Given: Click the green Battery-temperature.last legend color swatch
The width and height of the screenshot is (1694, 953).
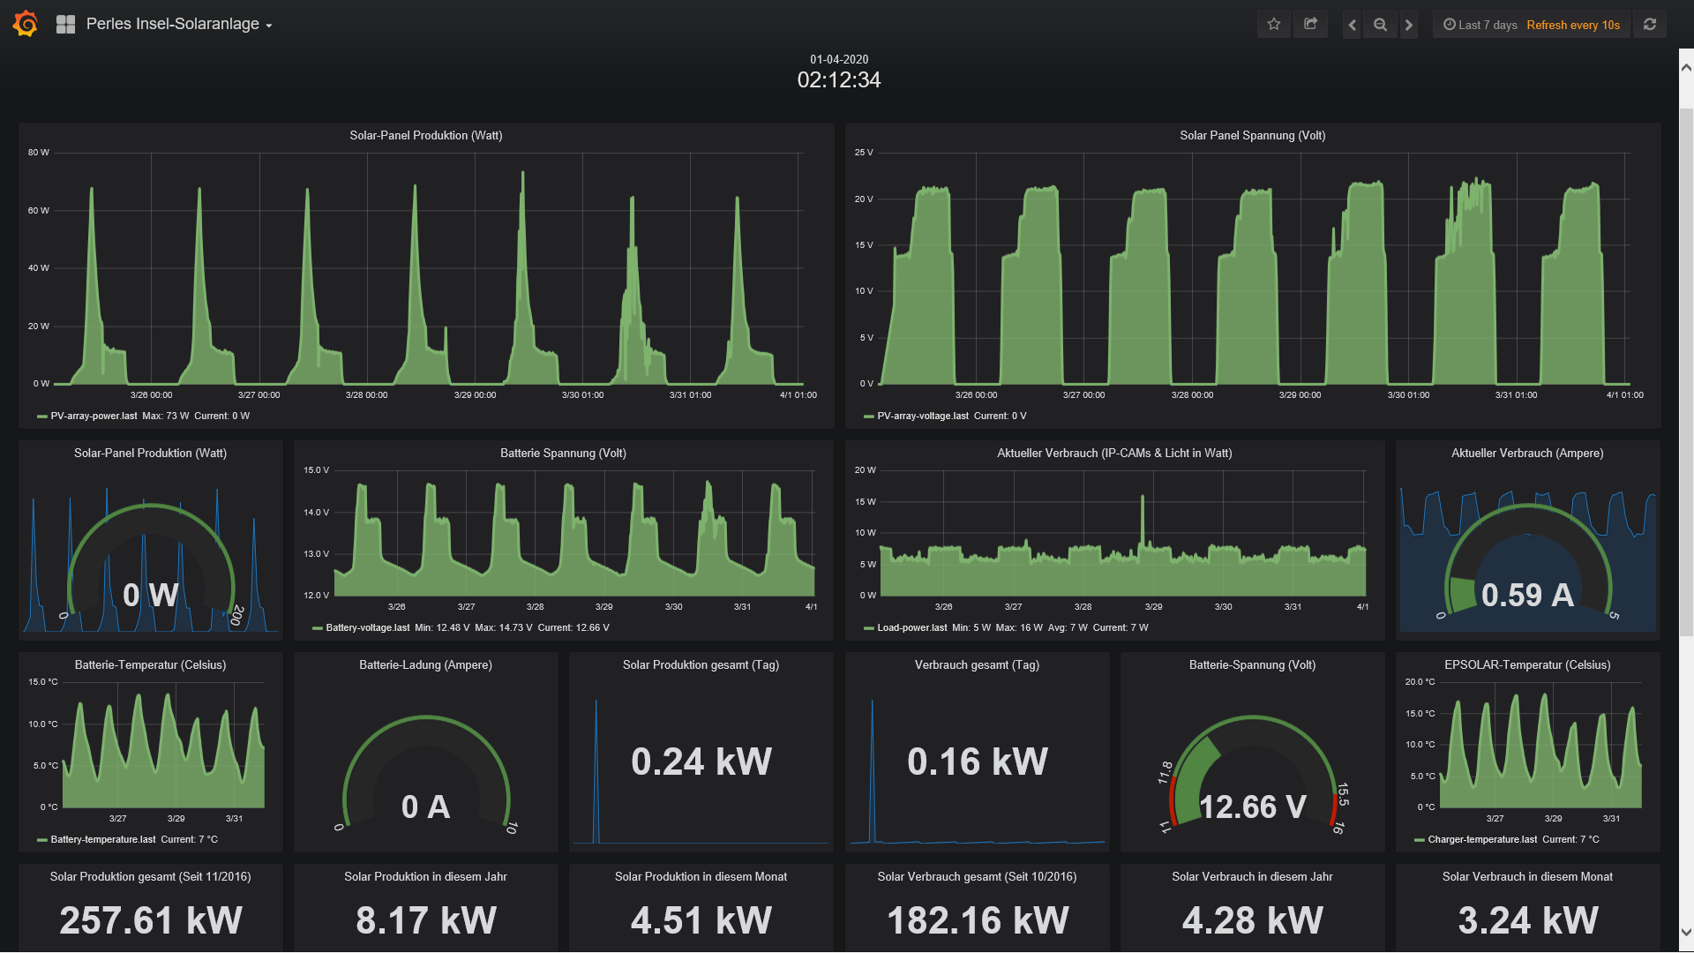Looking at the screenshot, I should click(42, 840).
